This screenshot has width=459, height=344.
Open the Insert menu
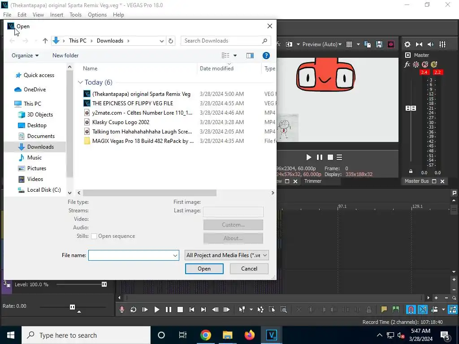click(x=56, y=15)
